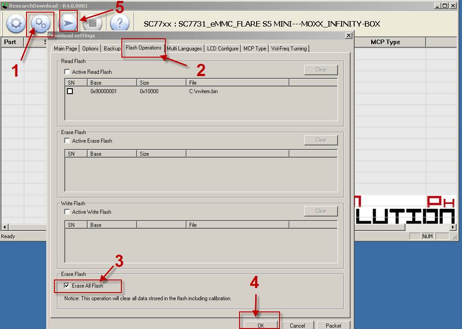
Task: Open the Vol-Freq Tuning tab
Action: (289, 49)
